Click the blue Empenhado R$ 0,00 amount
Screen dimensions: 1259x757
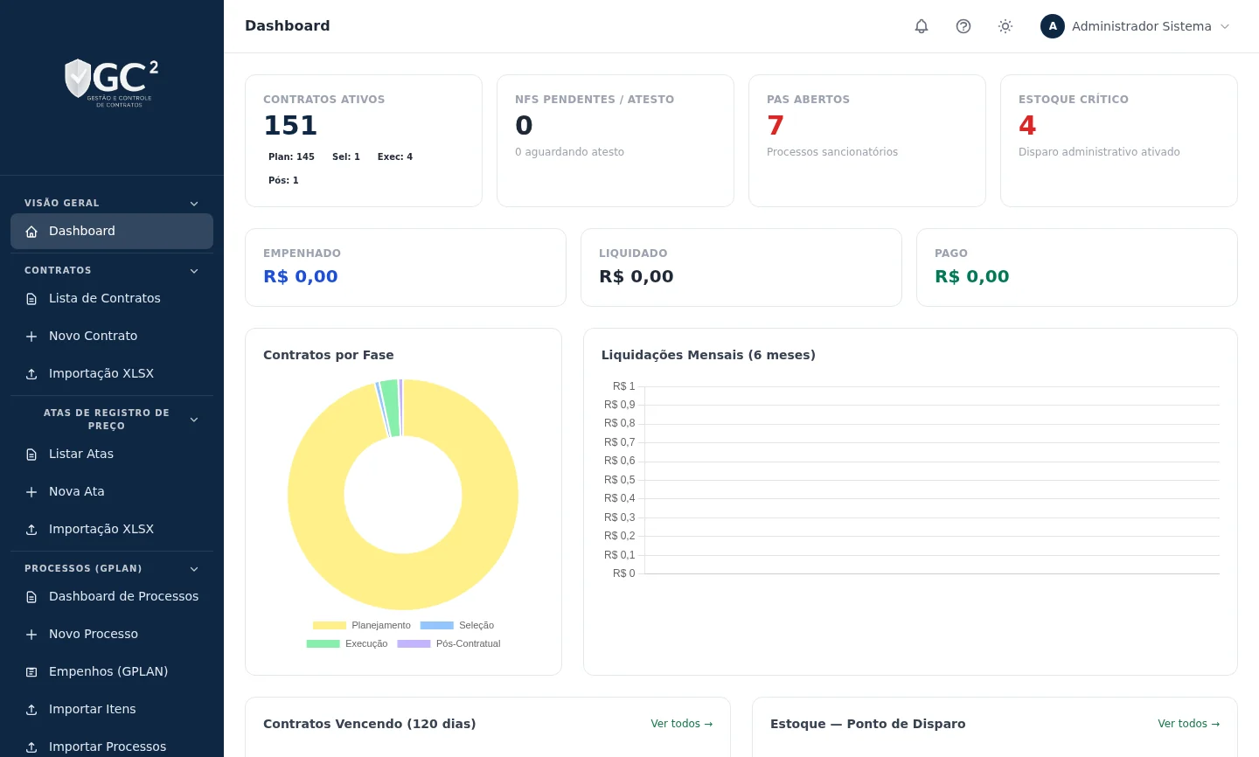[301, 277]
